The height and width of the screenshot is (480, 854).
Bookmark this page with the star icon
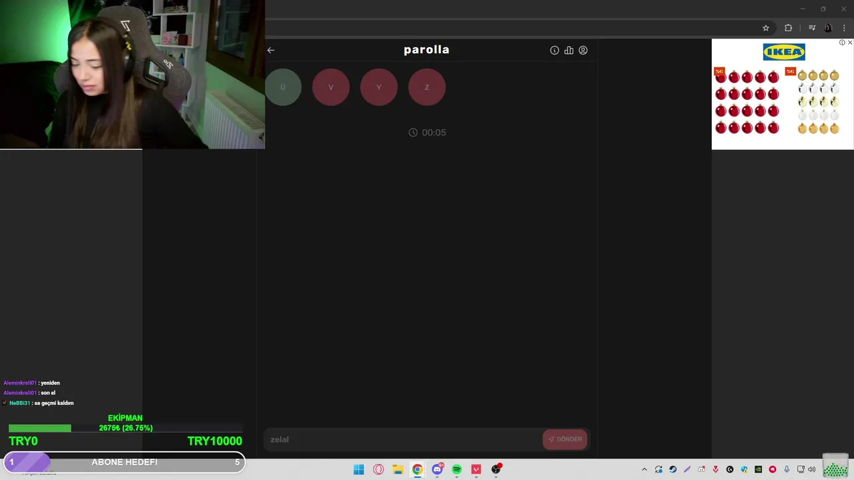point(766,28)
